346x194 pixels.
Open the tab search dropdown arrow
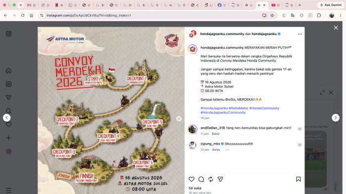pos(21,5)
